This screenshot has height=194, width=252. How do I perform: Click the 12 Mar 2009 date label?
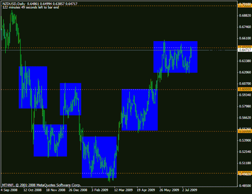[x=123, y=190]
